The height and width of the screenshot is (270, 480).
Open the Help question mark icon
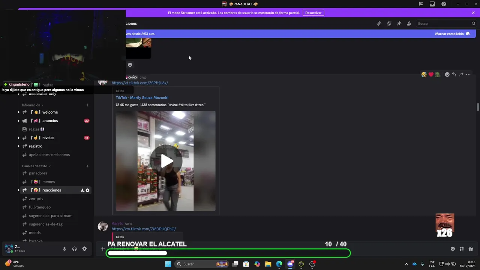(x=444, y=4)
